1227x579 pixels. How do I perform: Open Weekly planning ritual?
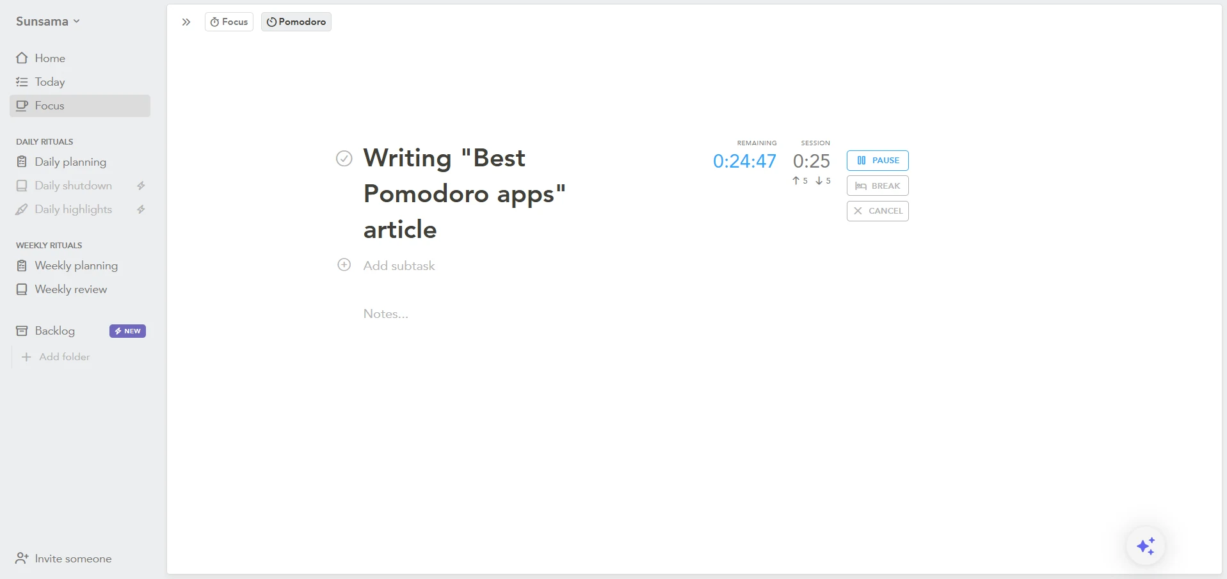(80, 266)
